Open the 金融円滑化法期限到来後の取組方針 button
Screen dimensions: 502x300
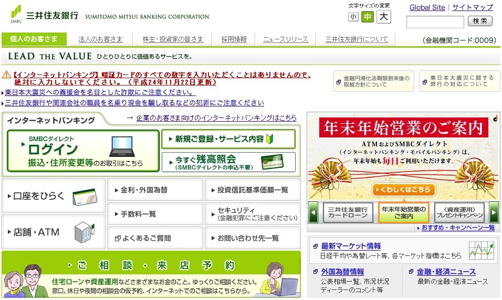click(x=374, y=81)
